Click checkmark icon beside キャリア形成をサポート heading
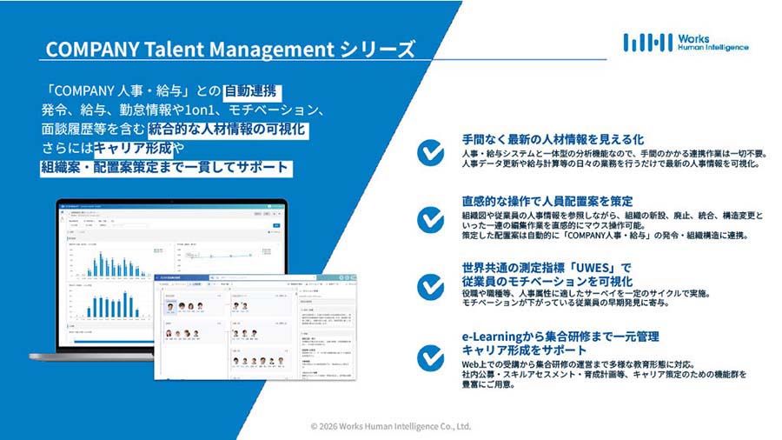The image size is (782, 440). (430, 357)
